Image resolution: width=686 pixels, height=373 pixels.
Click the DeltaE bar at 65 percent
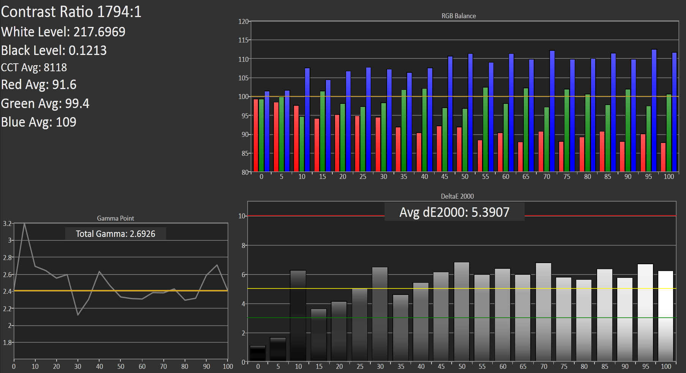tap(523, 318)
